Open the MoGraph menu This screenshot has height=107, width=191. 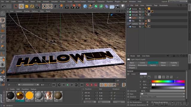92,1
